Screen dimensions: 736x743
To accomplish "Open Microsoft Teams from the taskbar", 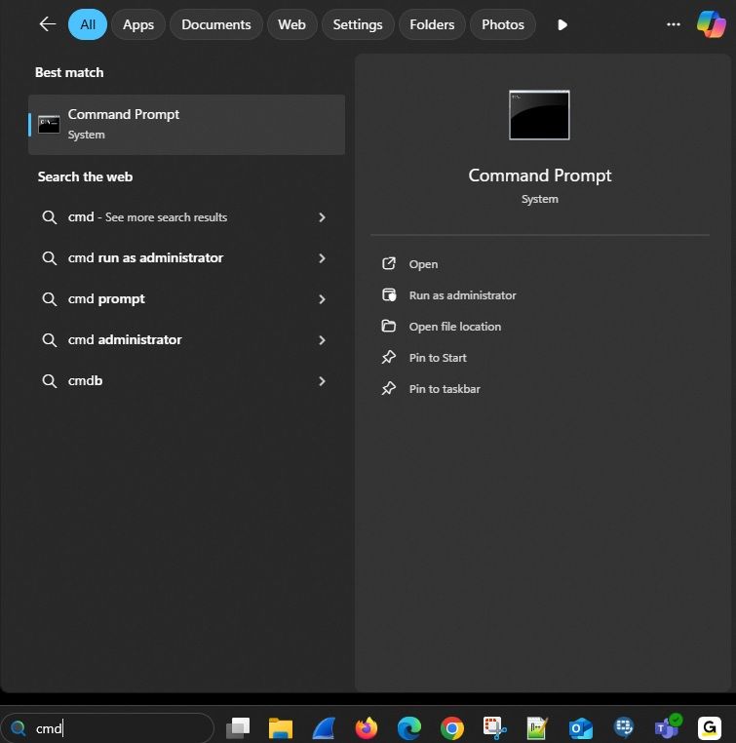I will click(668, 726).
